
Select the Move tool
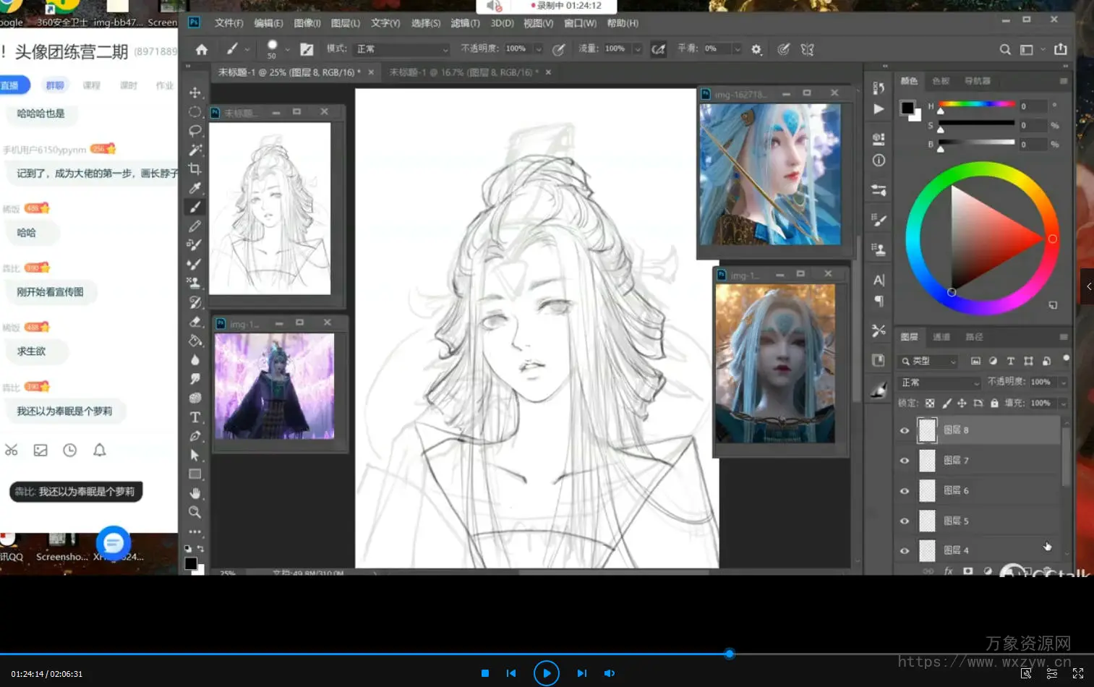click(x=195, y=93)
